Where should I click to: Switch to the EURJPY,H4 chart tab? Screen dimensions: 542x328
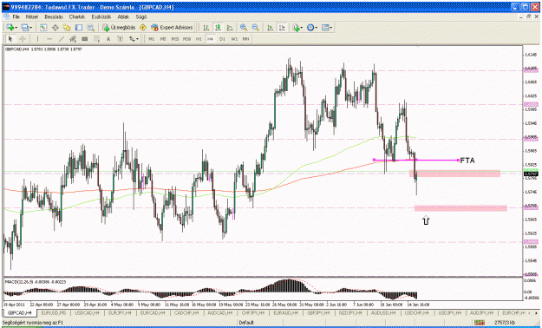pos(120,312)
